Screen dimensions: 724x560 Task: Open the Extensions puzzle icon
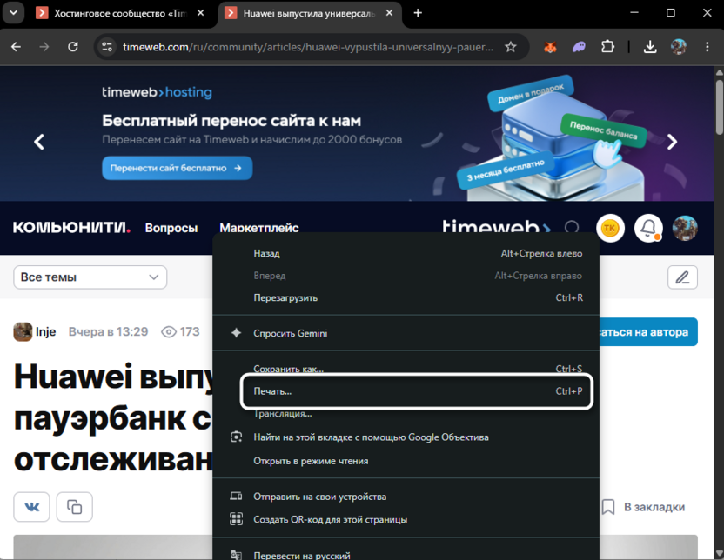click(x=607, y=47)
